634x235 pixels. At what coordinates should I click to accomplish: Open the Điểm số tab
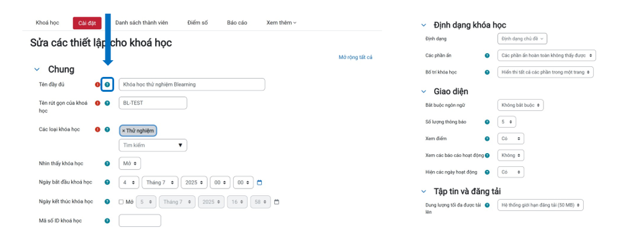(x=198, y=23)
